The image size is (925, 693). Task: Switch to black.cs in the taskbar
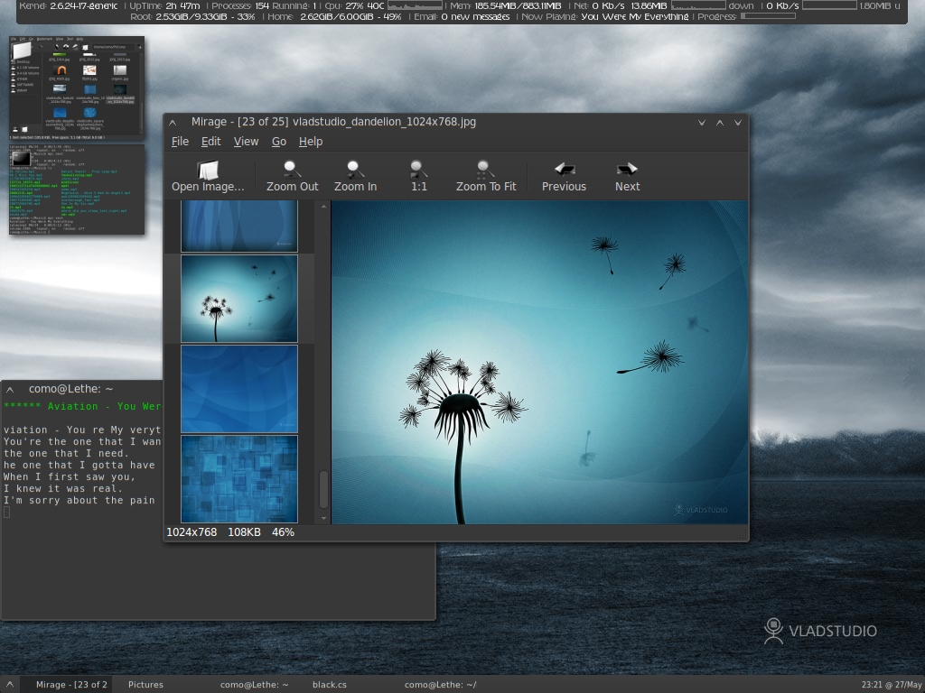click(x=329, y=685)
